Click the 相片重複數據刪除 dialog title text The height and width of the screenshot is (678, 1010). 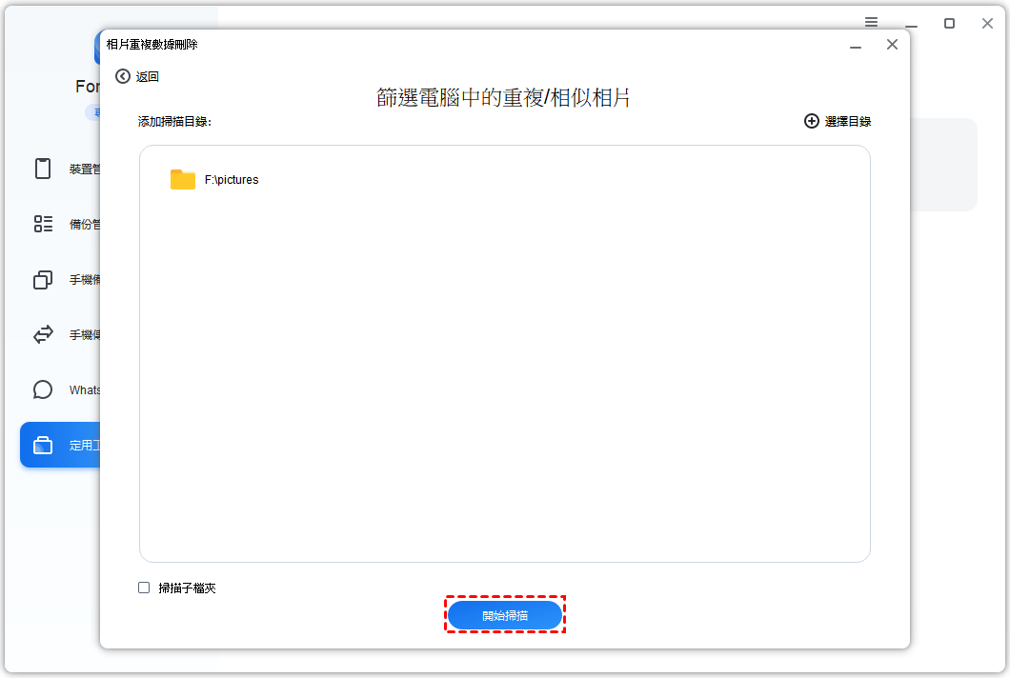(152, 44)
